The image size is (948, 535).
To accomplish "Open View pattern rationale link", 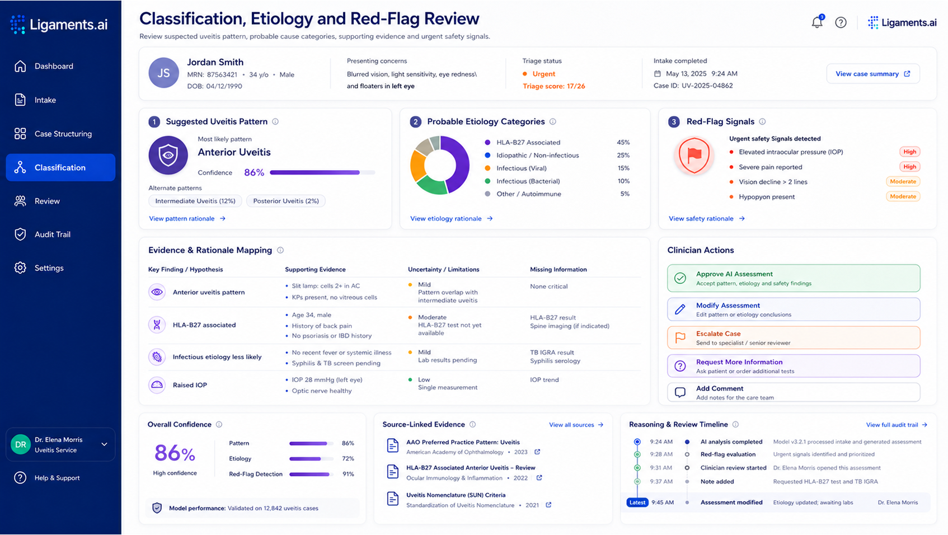I will 187,219.
